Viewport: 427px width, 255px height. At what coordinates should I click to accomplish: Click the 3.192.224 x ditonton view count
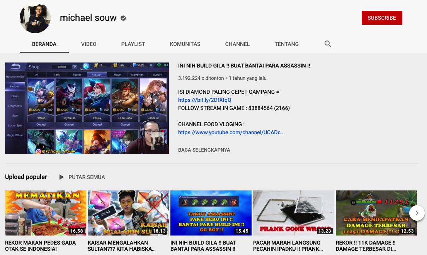(x=201, y=78)
